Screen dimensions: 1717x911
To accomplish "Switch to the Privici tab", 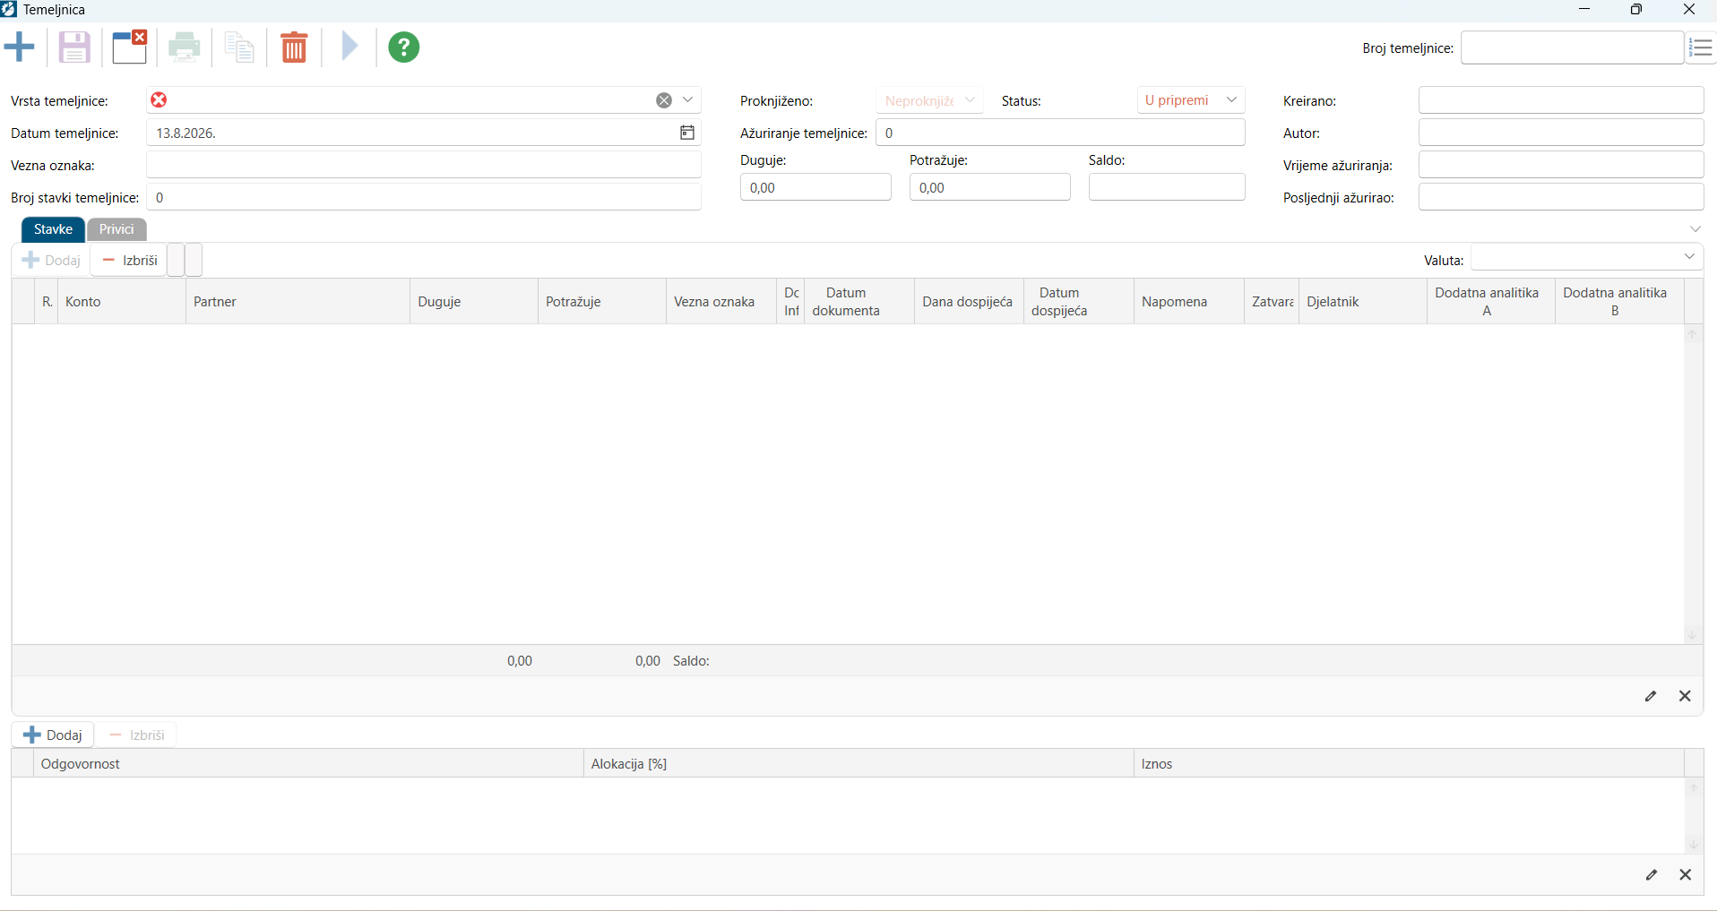I will pyautogui.click(x=116, y=229).
